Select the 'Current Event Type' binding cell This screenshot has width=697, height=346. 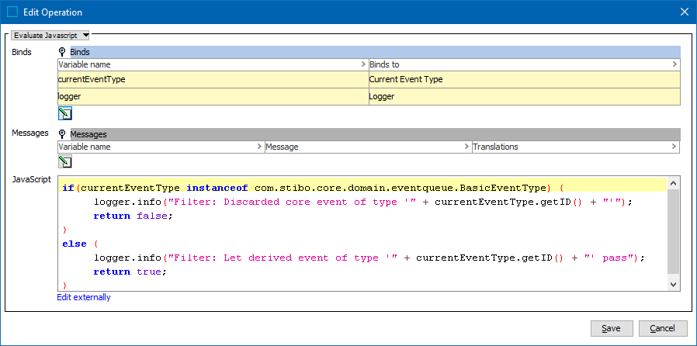(x=524, y=79)
